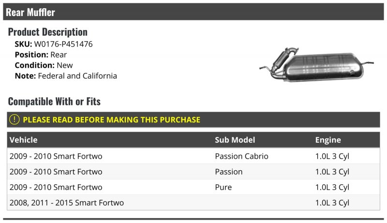Click engine value in the Pure row

(x=332, y=188)
